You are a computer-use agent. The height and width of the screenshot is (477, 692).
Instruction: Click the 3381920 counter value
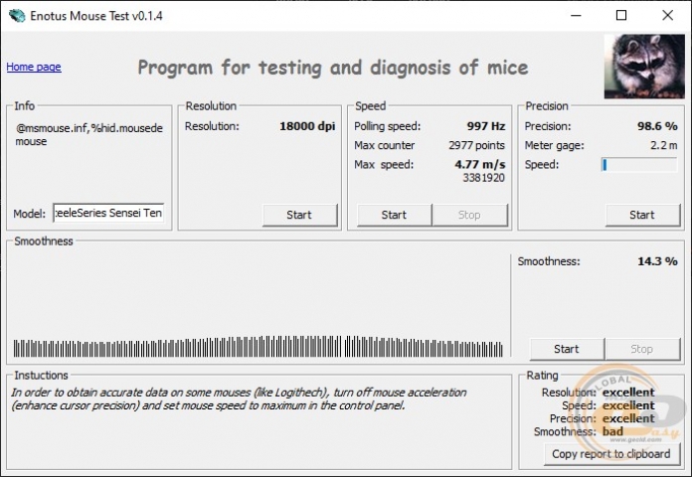tap(483, 178)
